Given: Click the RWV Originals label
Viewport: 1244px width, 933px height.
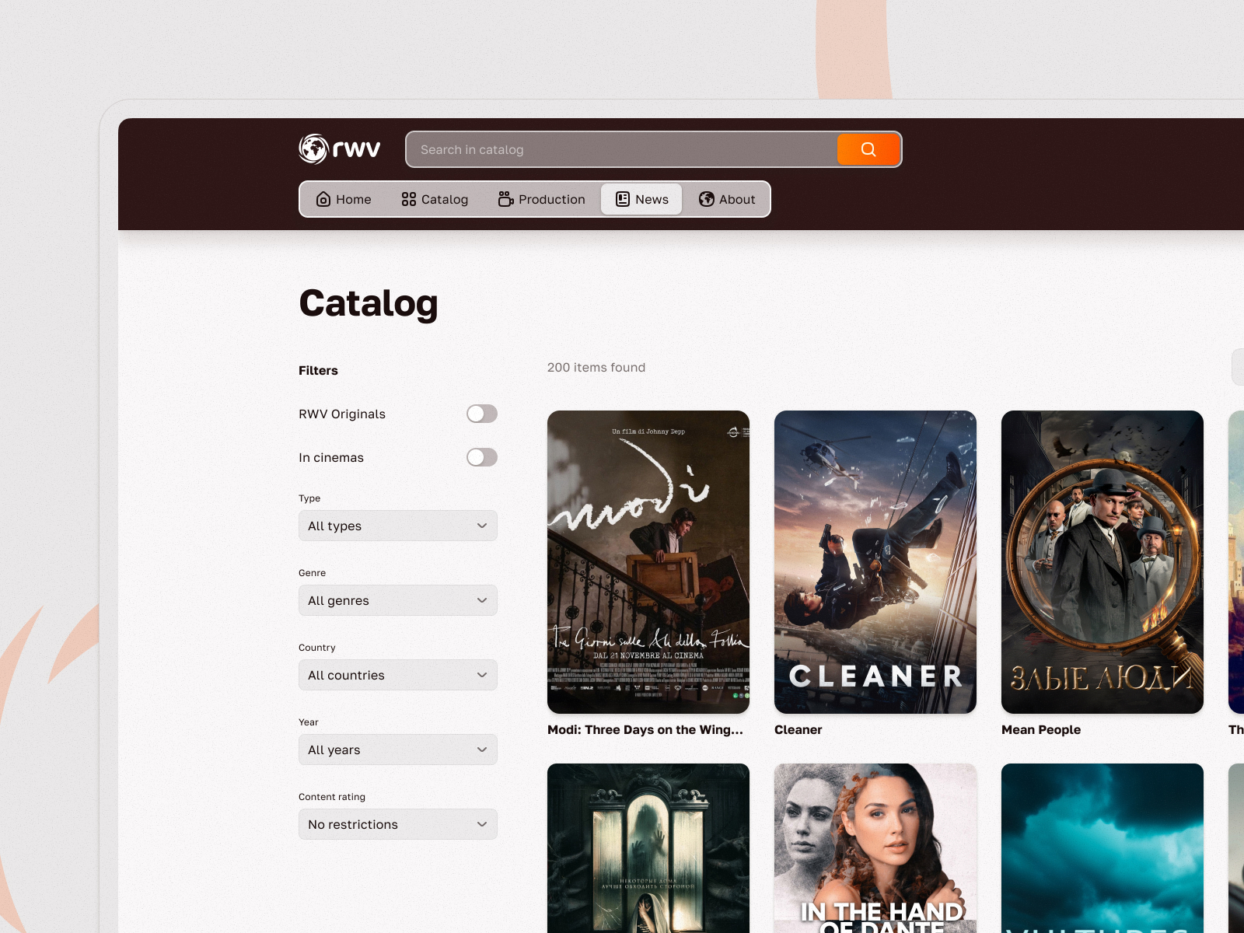Looking at the screenshot, I should pyautogui.click(x=342, y=414).
